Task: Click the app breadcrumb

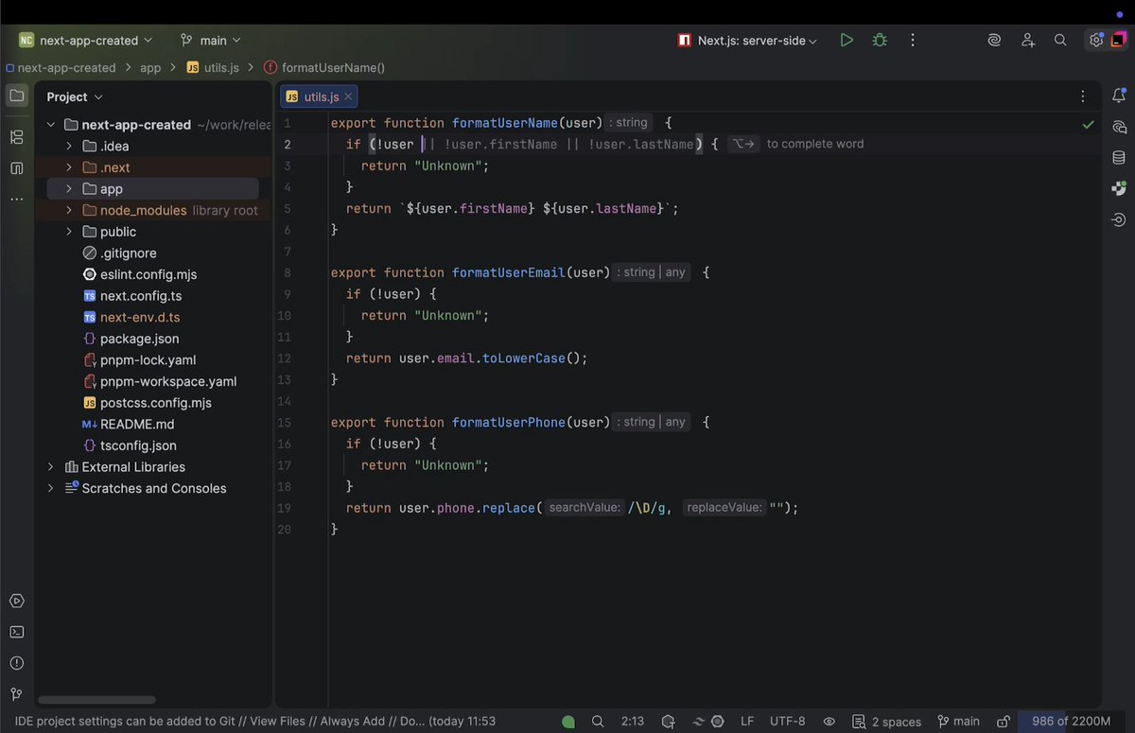Action: point(150,68)
